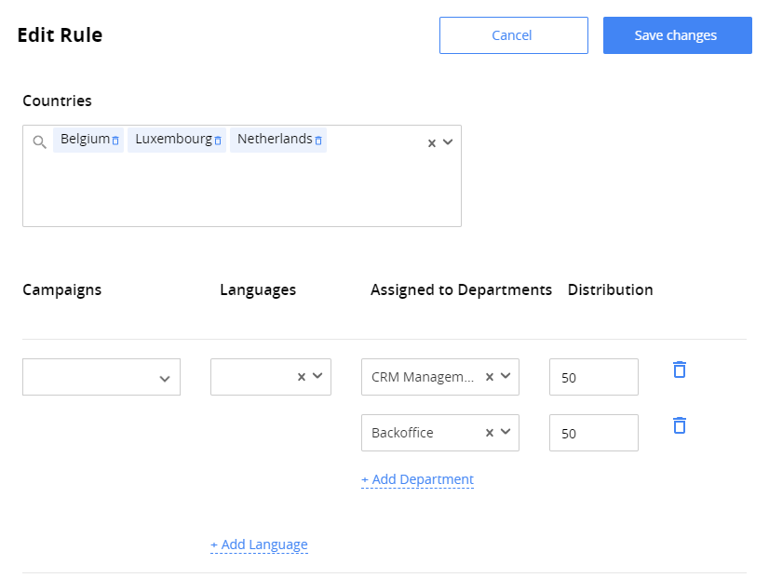Screen dimensions: 769x578
Task: Delete the Backoffice department row
Action: (x=679, y=425)
